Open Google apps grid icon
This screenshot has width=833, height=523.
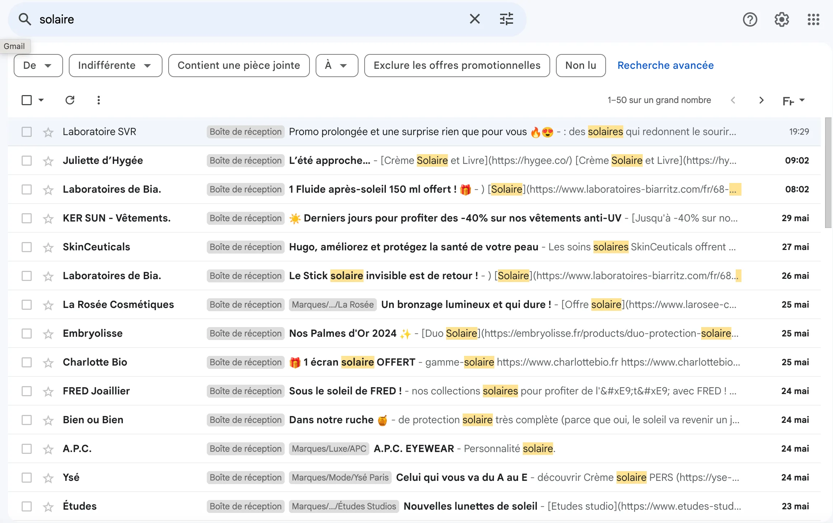813,19
